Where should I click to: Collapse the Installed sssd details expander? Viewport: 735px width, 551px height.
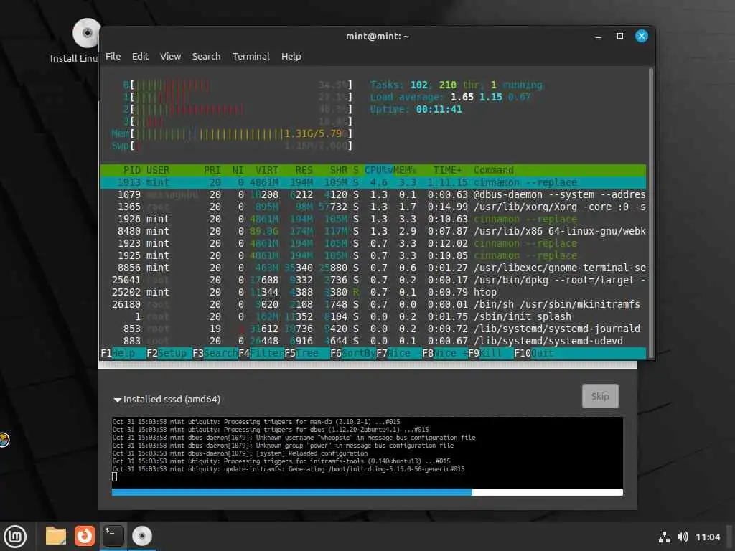pyautogui.click(x=118, y=400)
